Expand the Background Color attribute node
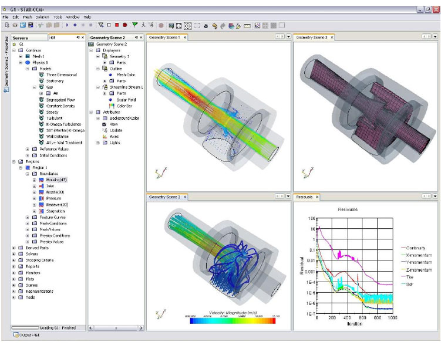441x352 pixels. pos(98,119)
